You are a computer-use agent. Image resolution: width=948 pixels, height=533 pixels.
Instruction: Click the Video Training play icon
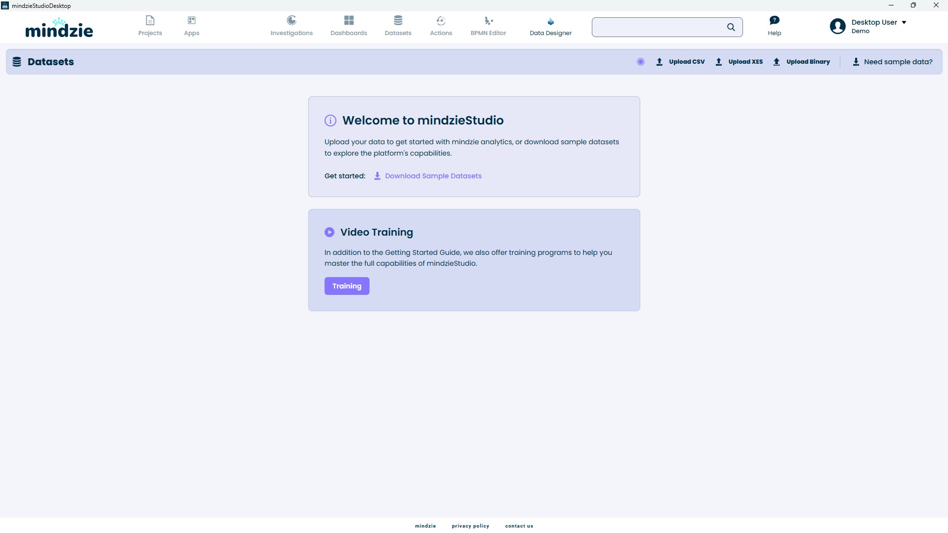click(330, 232)
